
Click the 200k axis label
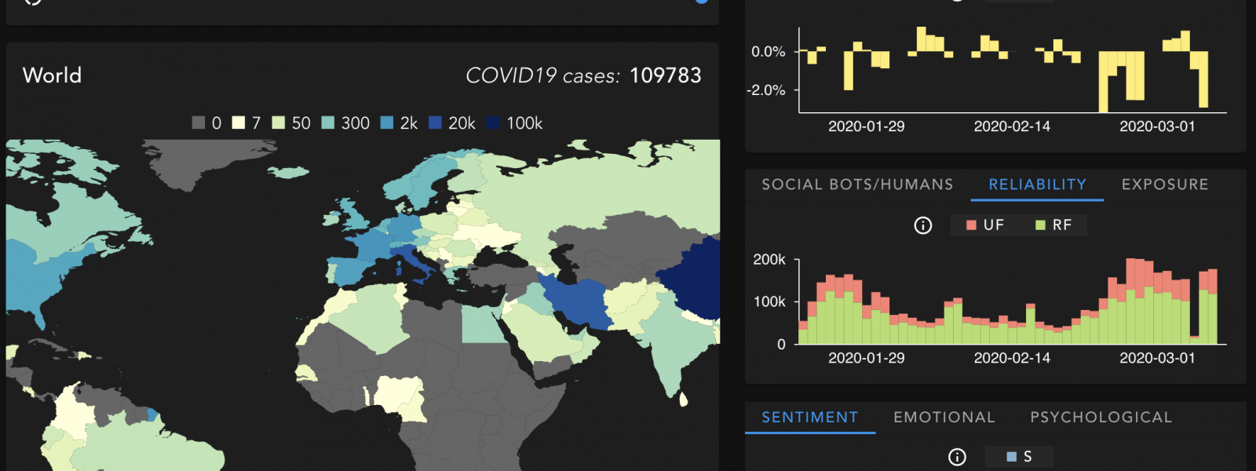click(769, 260)
